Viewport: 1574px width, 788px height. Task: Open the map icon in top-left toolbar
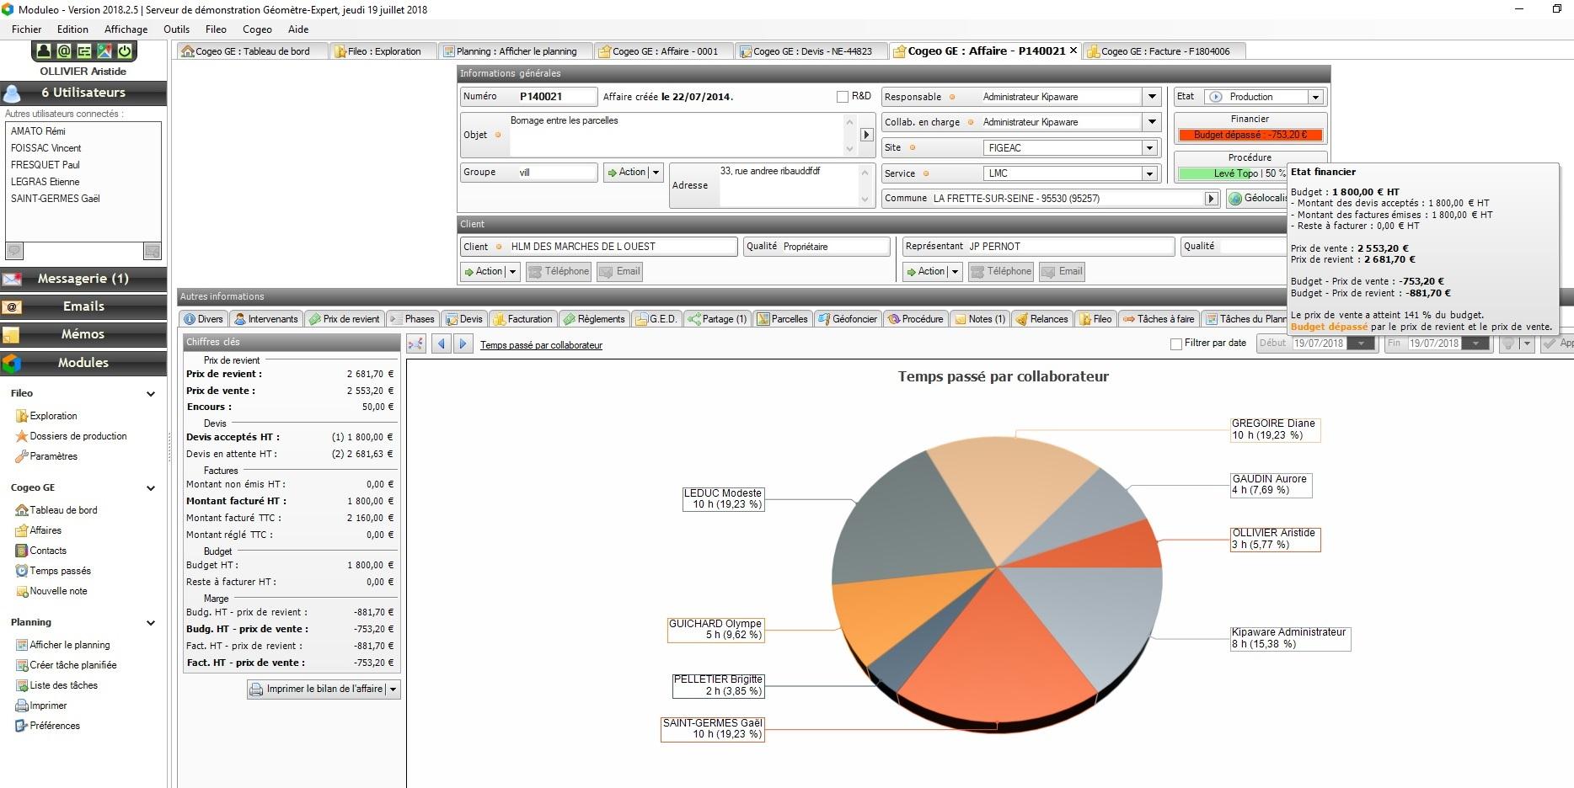pyautogui.click(x=104, y=51)
